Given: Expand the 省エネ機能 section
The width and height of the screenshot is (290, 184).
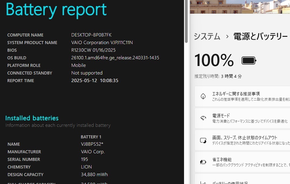Looking at the screenshot, I should pyautogui.click(x=242, y=162).
